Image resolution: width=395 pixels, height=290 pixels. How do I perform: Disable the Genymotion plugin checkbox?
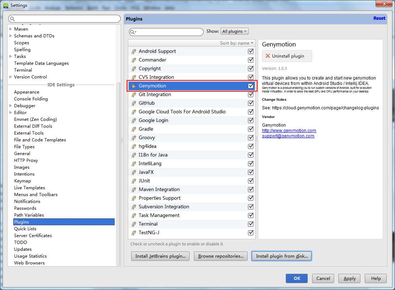point(250,86)
